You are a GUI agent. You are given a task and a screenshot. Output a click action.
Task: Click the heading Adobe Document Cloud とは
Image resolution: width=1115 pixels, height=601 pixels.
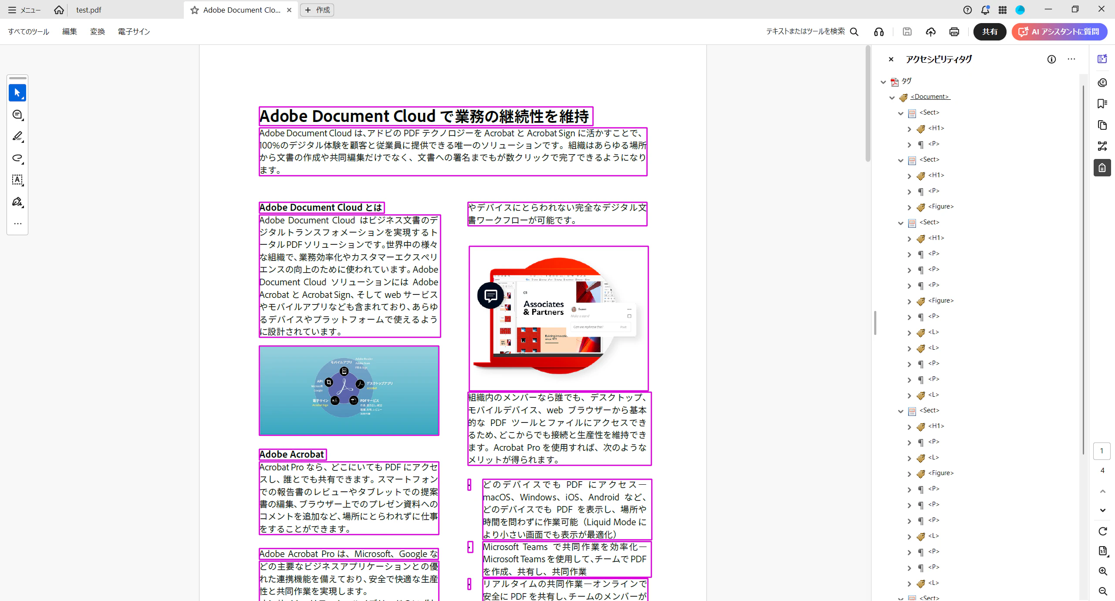tap(321, 207)
